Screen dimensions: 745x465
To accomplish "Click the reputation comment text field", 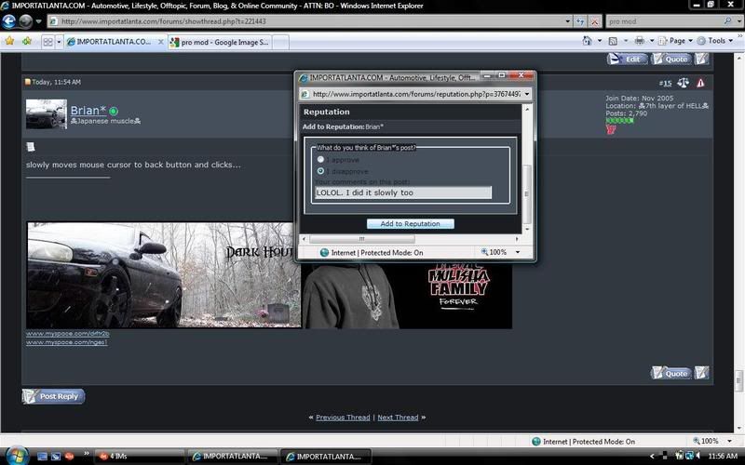I will click(402, 193).
